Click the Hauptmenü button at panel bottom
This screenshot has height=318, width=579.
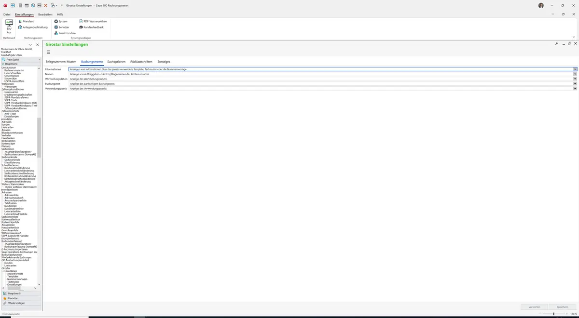pyautogui.click(x=20, y=293)
